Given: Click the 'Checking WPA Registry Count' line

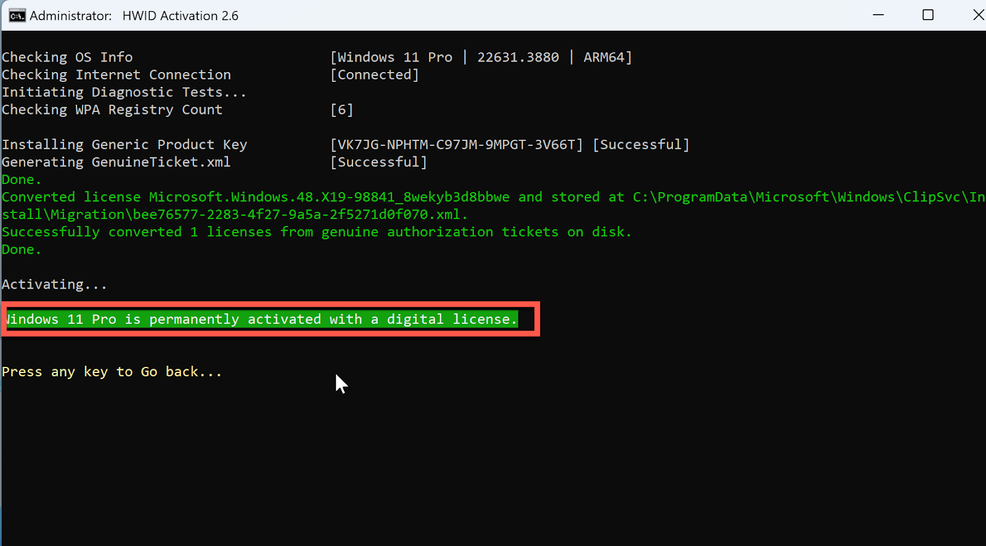Looking at the screenshot, I should (x=112, y=110).
